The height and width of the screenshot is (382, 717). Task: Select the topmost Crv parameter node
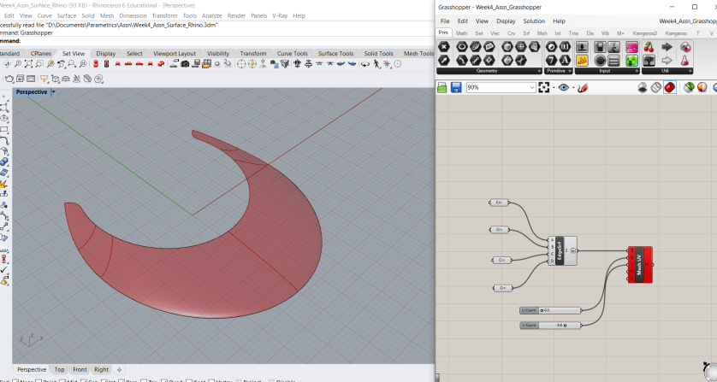click(500, 203)
